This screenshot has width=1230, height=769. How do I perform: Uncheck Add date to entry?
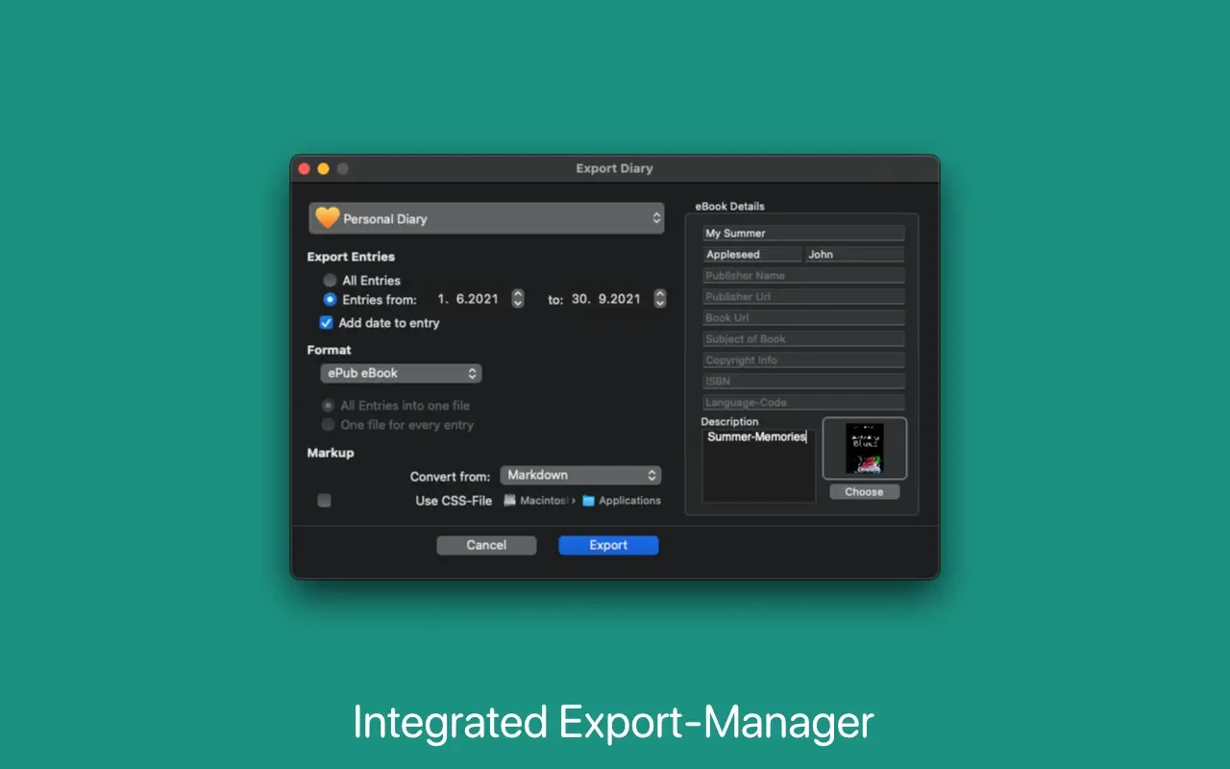click(x=327, y=323)
